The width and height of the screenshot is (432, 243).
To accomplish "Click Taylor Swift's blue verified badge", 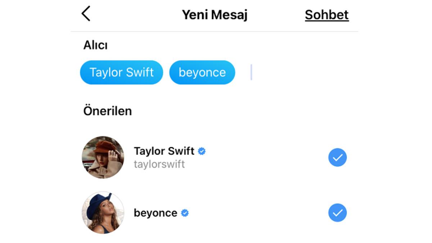I will [202, 151].
